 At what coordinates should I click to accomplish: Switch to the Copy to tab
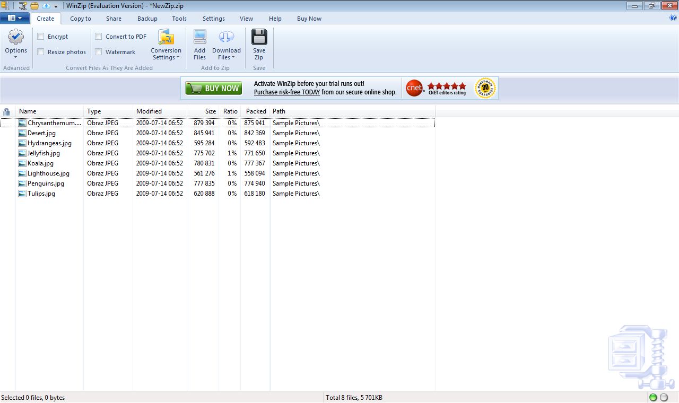click(x=81, y=19)
